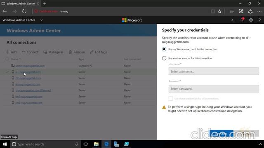Click the Manage as button
This screenshot has height=148, width=264.
pyautogui.click(x=53, y=52)
